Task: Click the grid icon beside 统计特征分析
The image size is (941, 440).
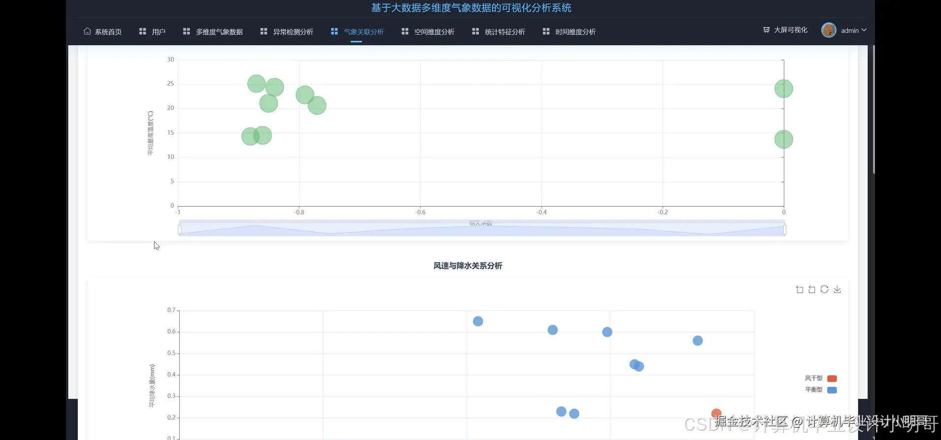Action: click(x=475, y=31)
